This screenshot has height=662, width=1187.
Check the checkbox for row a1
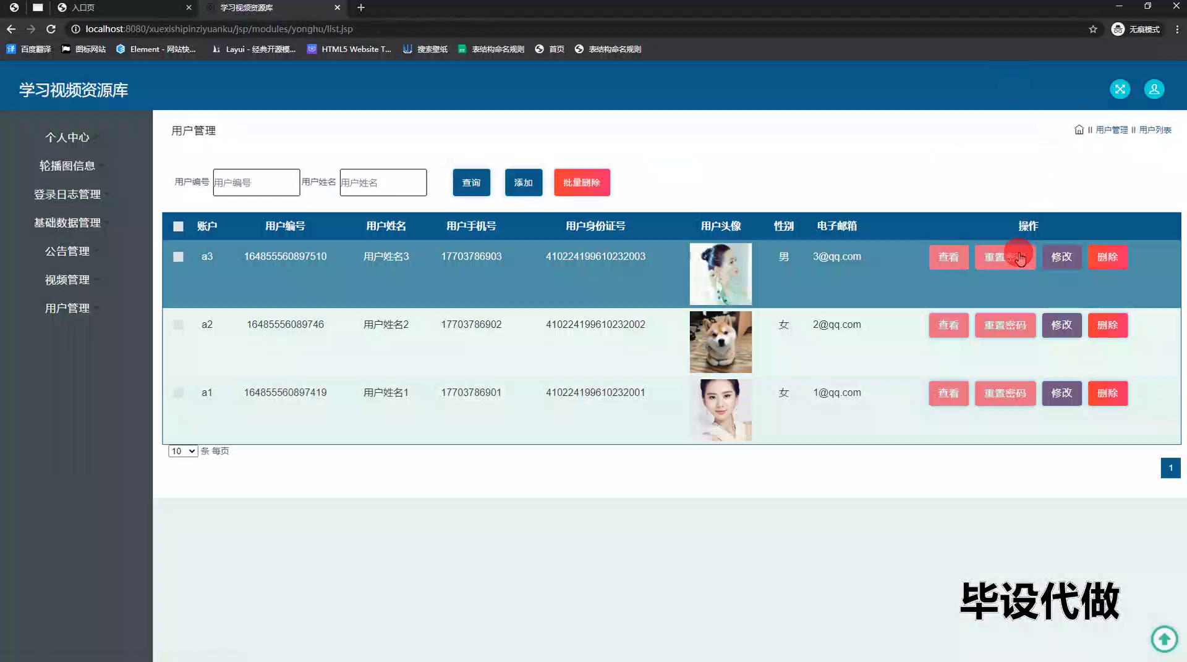click(178, 392)
